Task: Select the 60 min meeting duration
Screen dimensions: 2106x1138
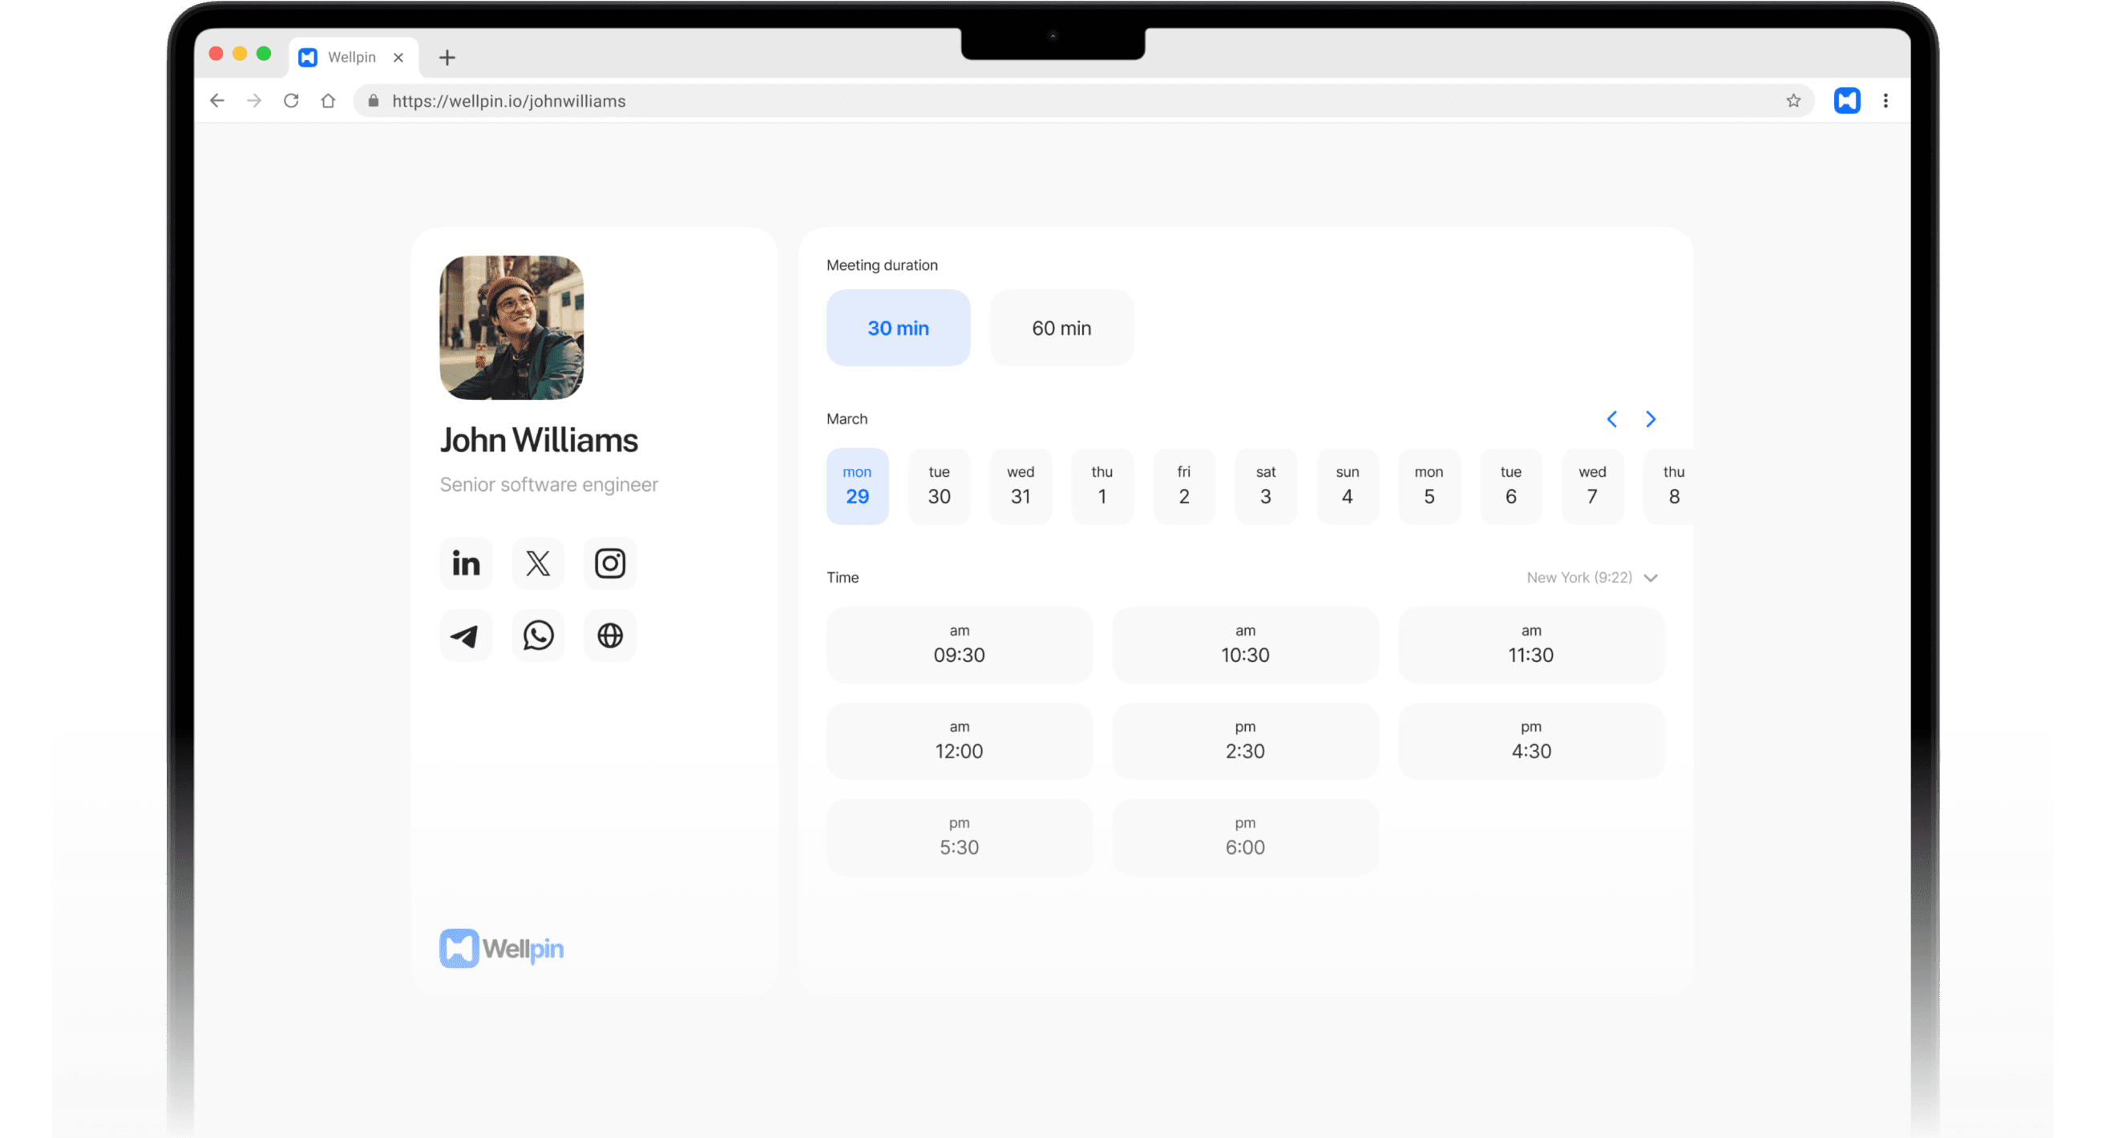Action: (x=1061, y=328)
